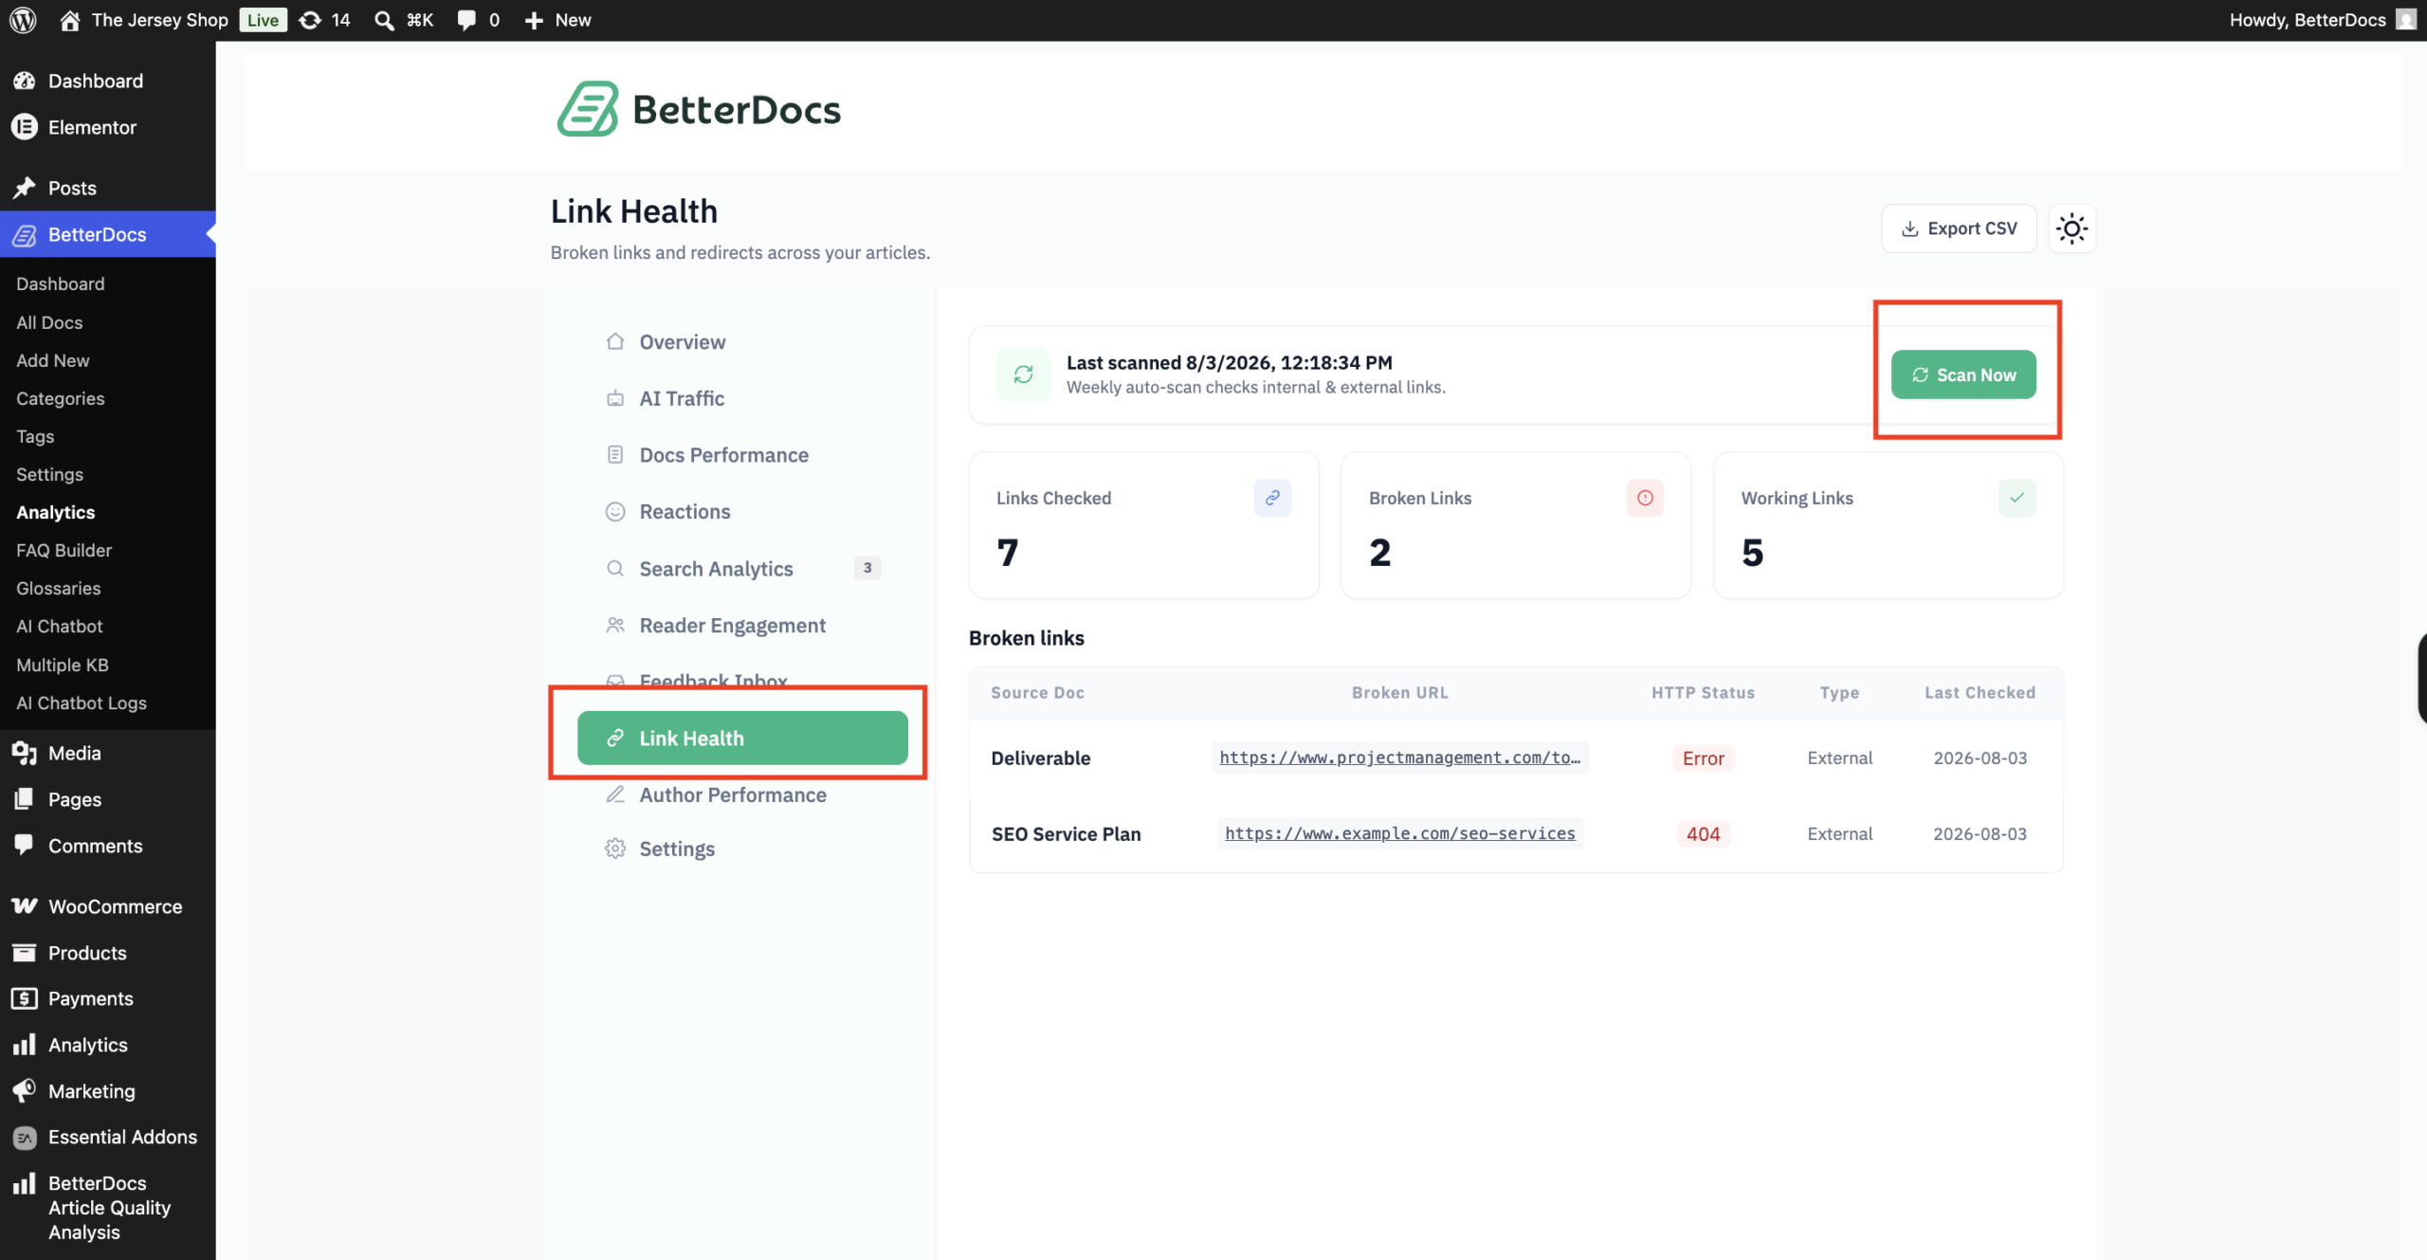Screen dimensions: 2427x1260
Task: Open The Jersey Shop home link
Action: point(144,20)
